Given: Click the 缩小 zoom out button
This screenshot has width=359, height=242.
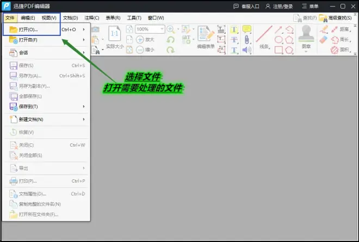Looking at the screenshot, I should tap(145, 50).
